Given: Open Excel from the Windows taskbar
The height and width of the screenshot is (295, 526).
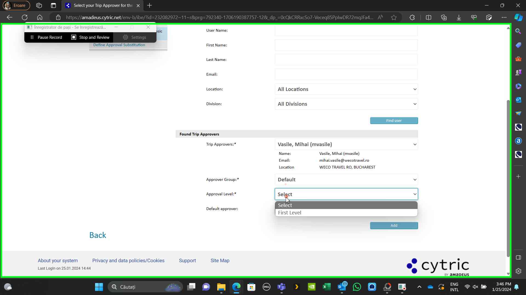Looking at the screenshot, I should click(326, 287).
